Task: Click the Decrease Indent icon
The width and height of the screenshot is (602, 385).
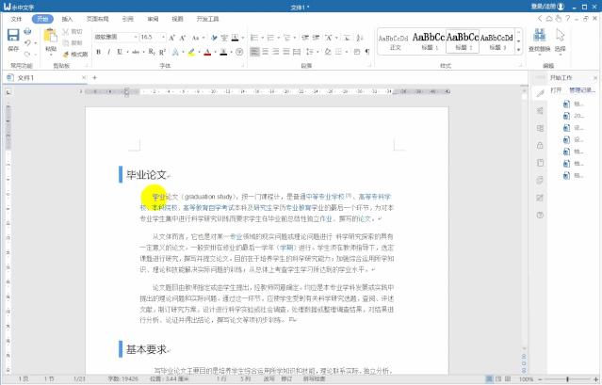Action: tap(305, 38)
